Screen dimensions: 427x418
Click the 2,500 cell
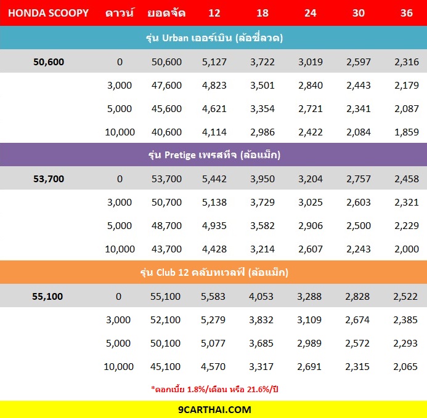[x=359, y=225]
